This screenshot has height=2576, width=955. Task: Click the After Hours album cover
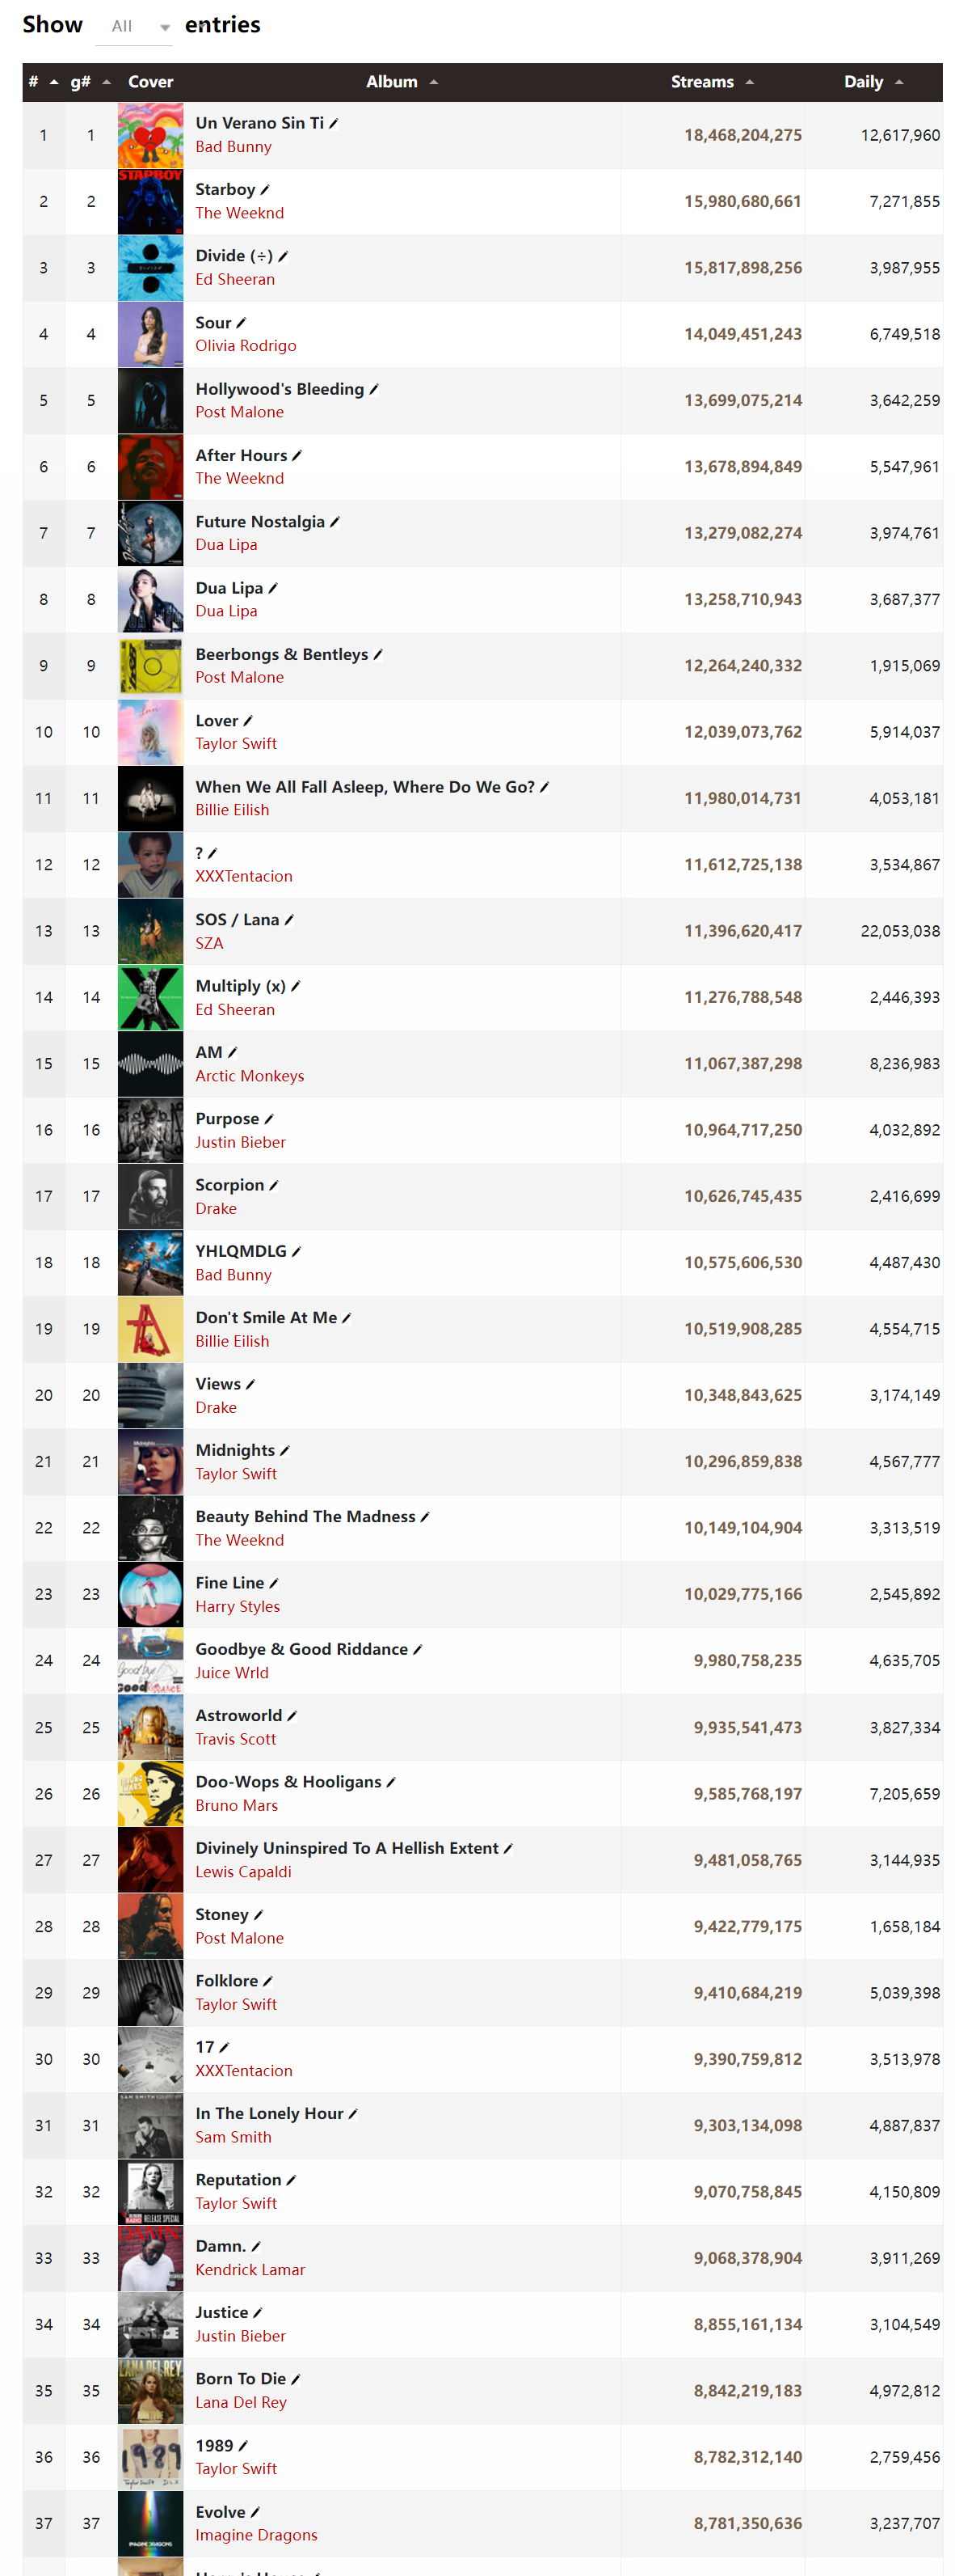(151, 467)
